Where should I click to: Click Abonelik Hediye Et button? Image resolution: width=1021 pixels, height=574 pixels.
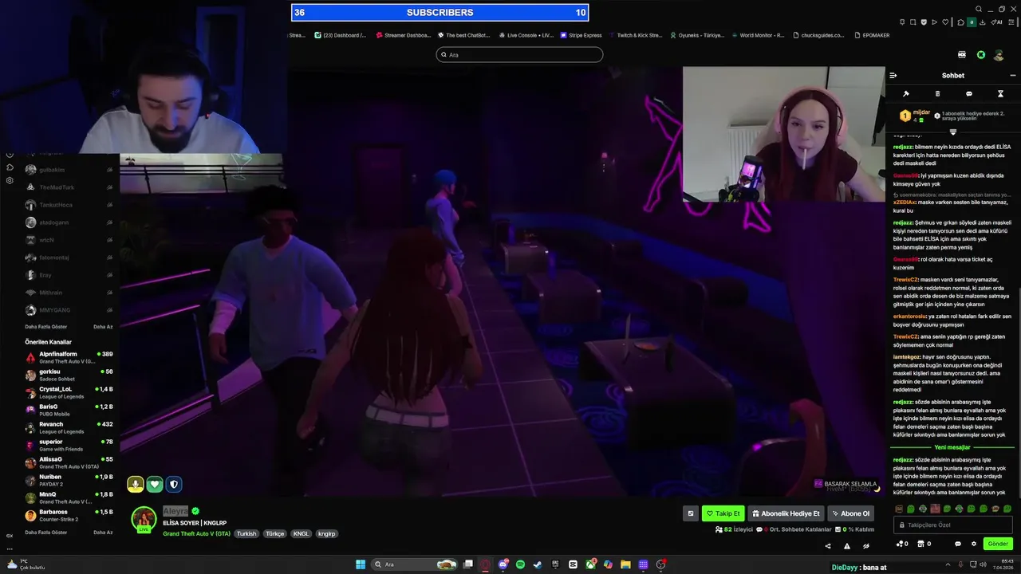(x=786, y=513)
